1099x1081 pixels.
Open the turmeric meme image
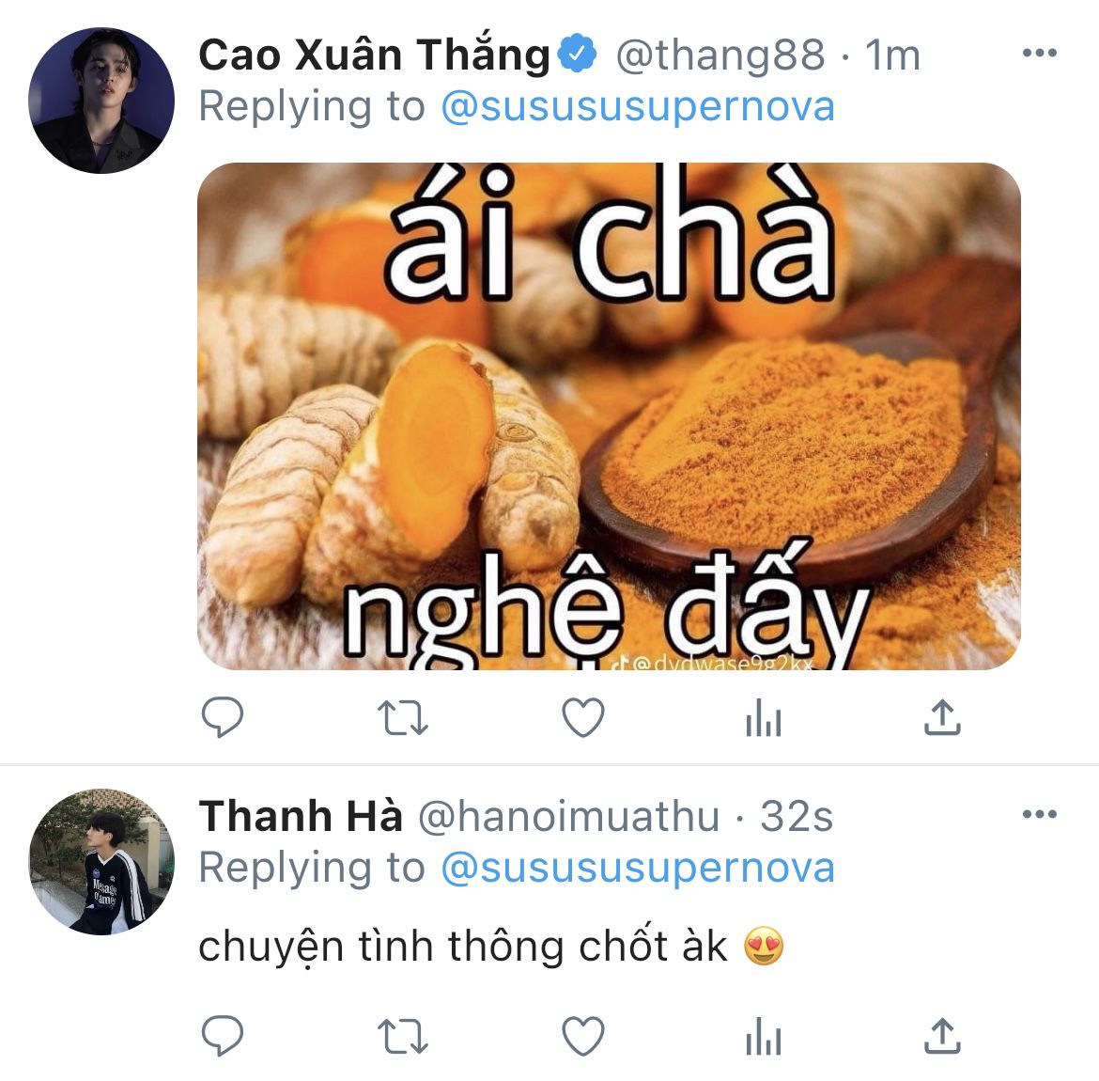pos(609,416)
